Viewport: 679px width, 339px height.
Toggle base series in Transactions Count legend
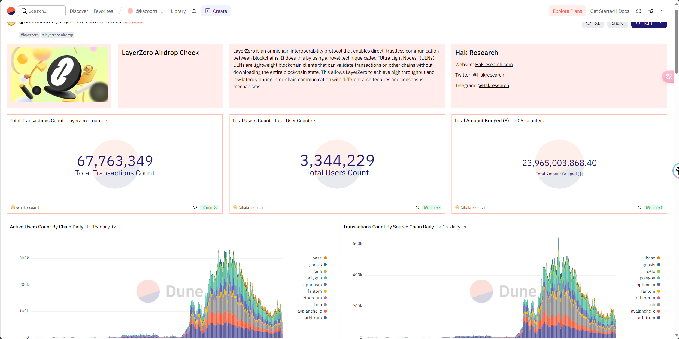(x=653, y=258)
